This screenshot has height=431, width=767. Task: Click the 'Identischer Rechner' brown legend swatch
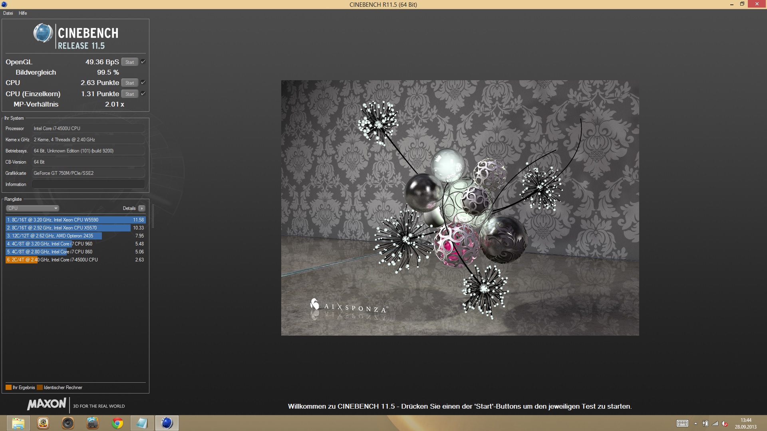coord(40,388)
